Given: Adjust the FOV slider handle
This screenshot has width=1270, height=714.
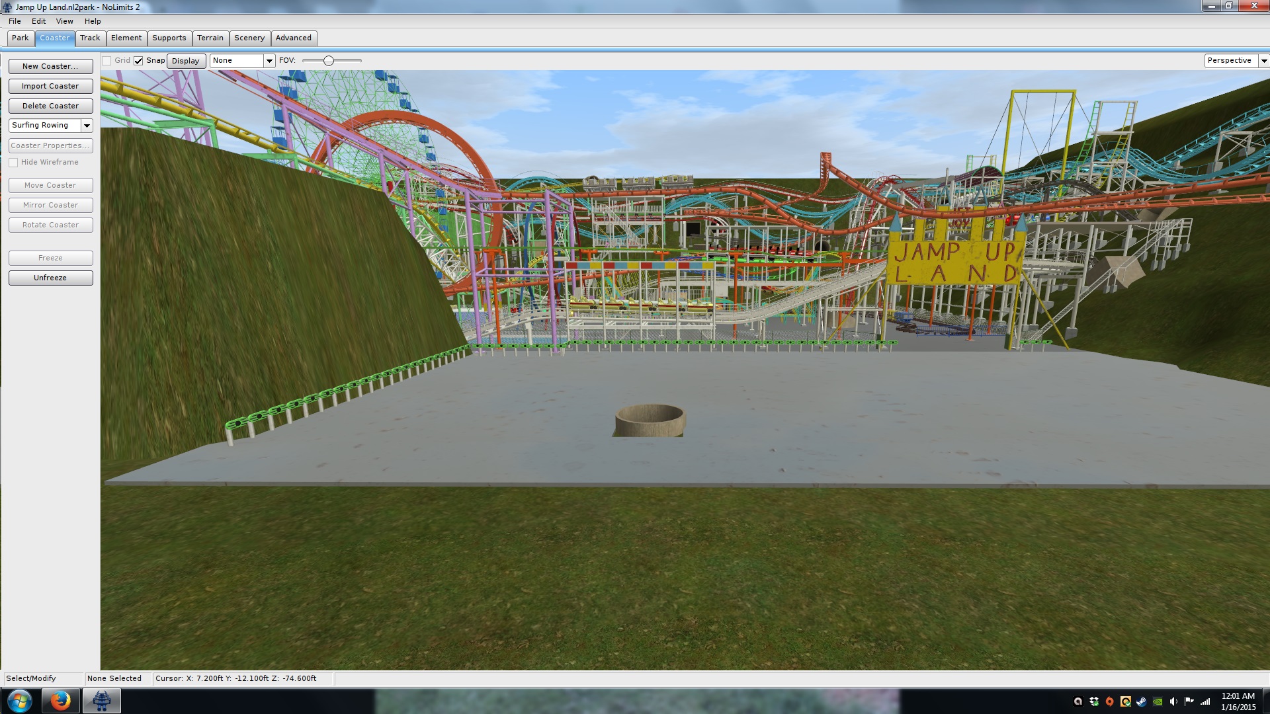Looking at the screenshot, I should pyautogui.click(x=328, y=61).
